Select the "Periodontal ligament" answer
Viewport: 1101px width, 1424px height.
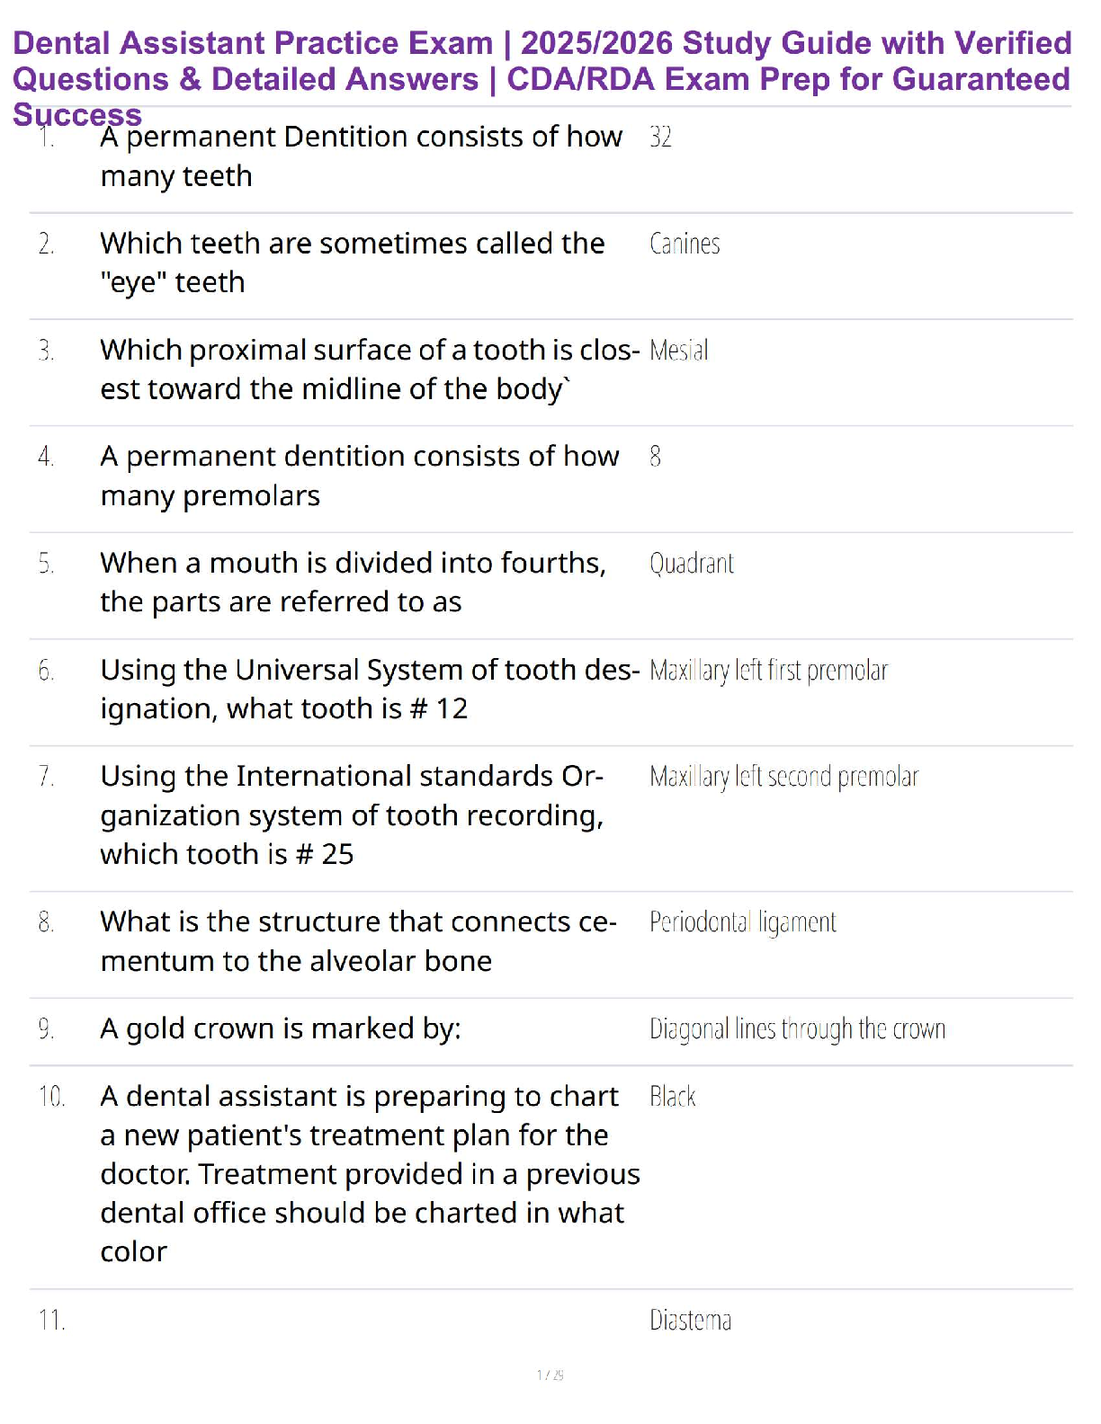(x=742, y=922)
